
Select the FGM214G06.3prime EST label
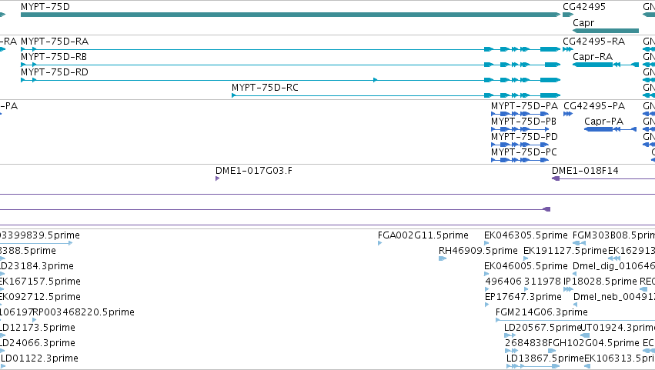coord(541,313)
